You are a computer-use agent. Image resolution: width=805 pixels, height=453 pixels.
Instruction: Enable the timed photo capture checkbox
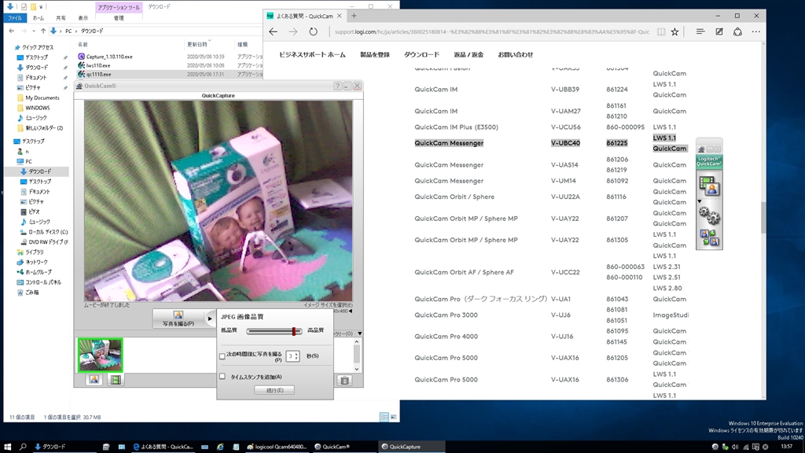(x=222, y=357)
